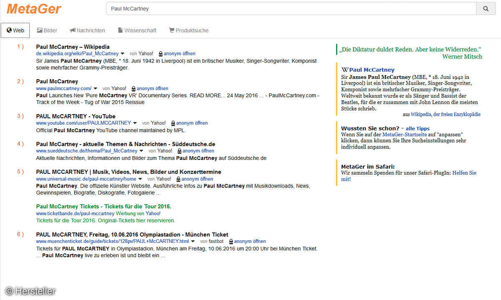Screen dimensions: 501x300
Task: Open alle Tipps link
Action: click(x=417, y=129)
